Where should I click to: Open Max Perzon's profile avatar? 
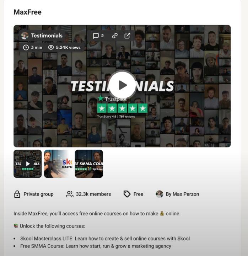[x=160, y=194]
